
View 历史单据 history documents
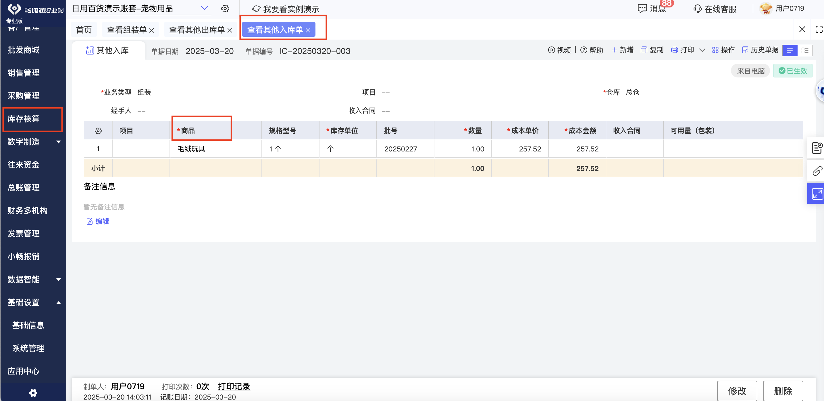pos(760,50)
